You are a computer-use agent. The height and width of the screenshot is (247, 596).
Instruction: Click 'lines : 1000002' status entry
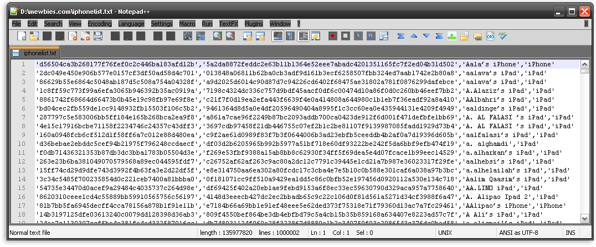[x=279, y=233]
